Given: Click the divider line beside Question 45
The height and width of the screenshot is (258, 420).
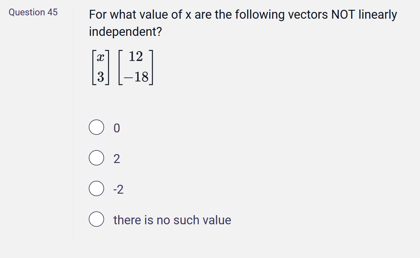Looking at the screenshot, I should click(73, 123).
